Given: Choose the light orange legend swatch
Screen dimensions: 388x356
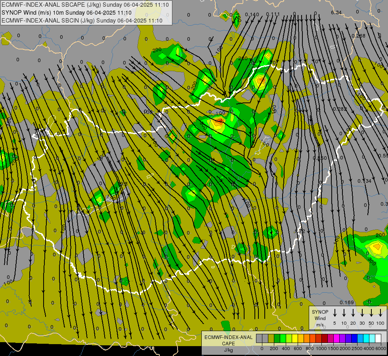Looking at the screenshot, I should pos(307,339).
